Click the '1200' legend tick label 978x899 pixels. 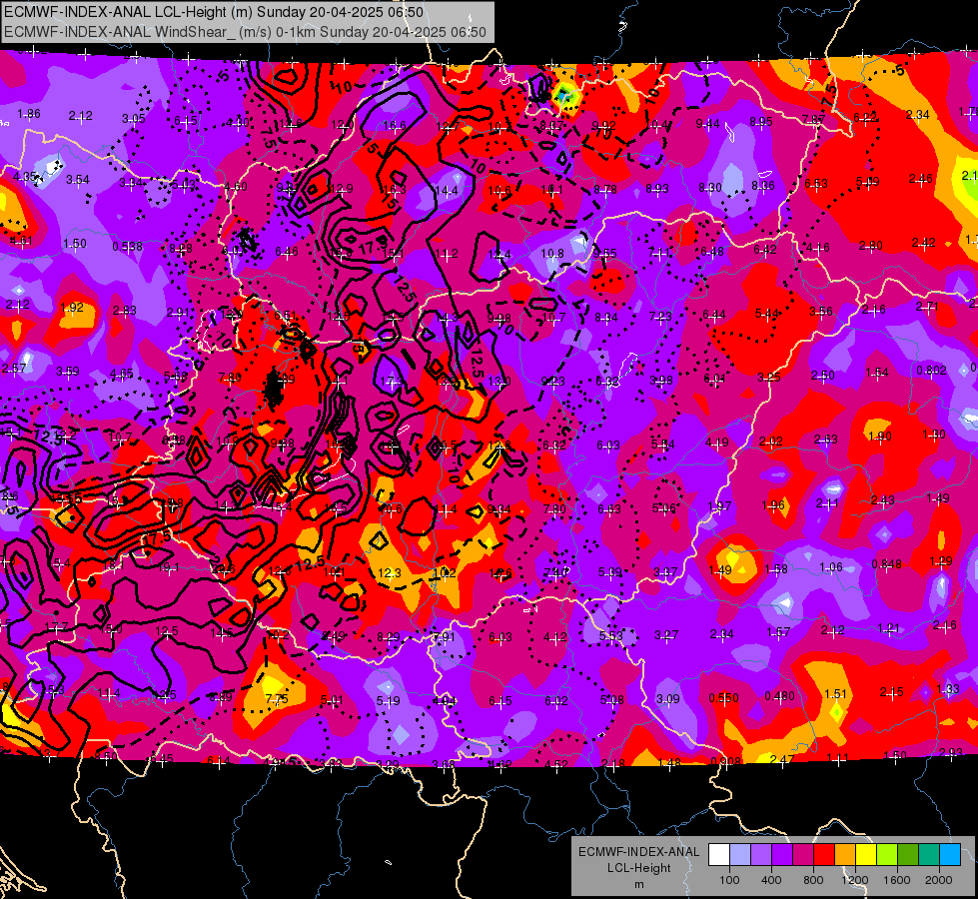point(854,880)
